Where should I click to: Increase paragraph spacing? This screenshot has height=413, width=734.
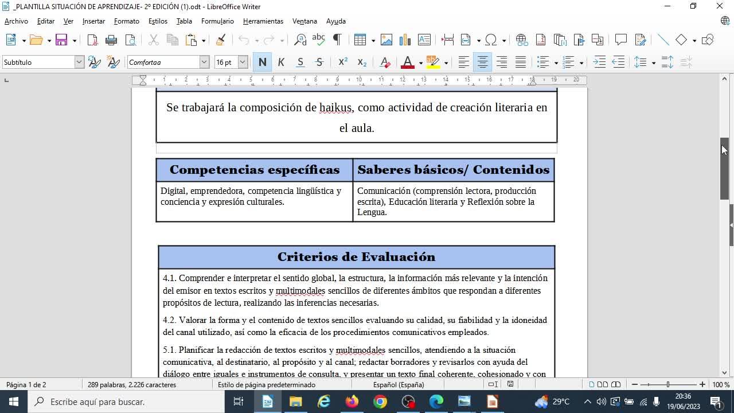(667, 62)
